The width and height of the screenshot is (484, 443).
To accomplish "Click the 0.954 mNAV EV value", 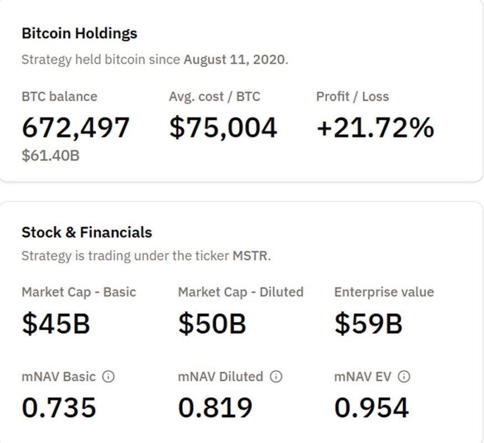I will (372, 408).
